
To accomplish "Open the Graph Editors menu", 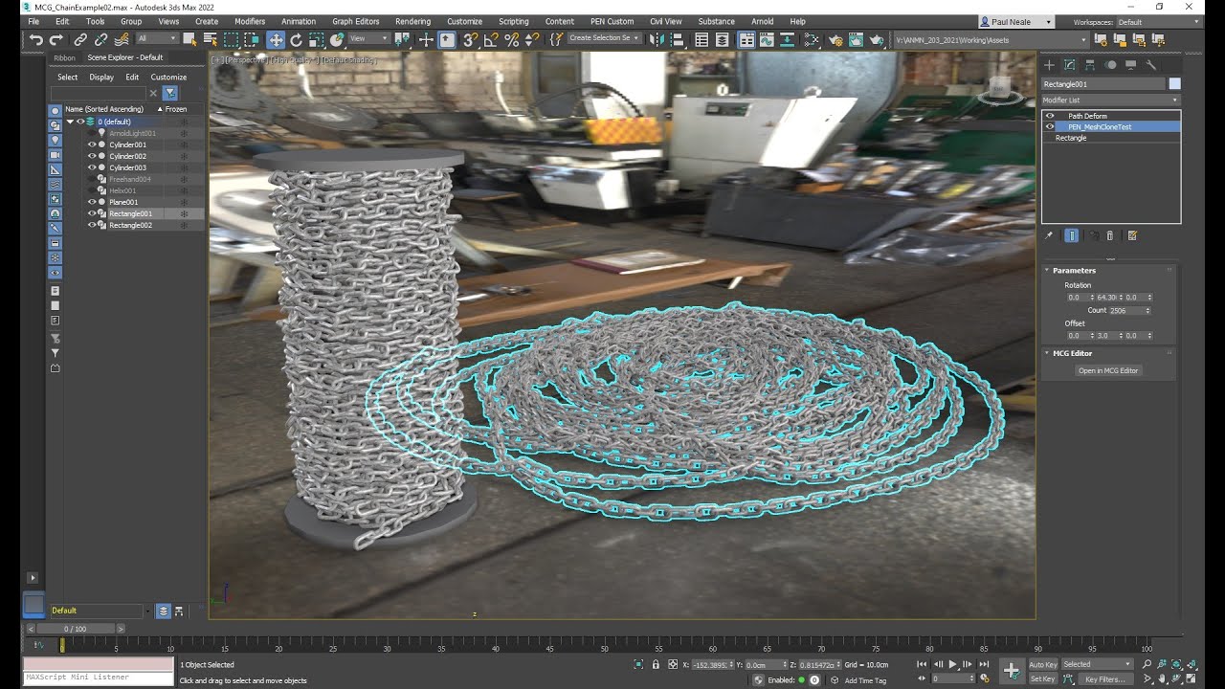I will tap(356, 21).
